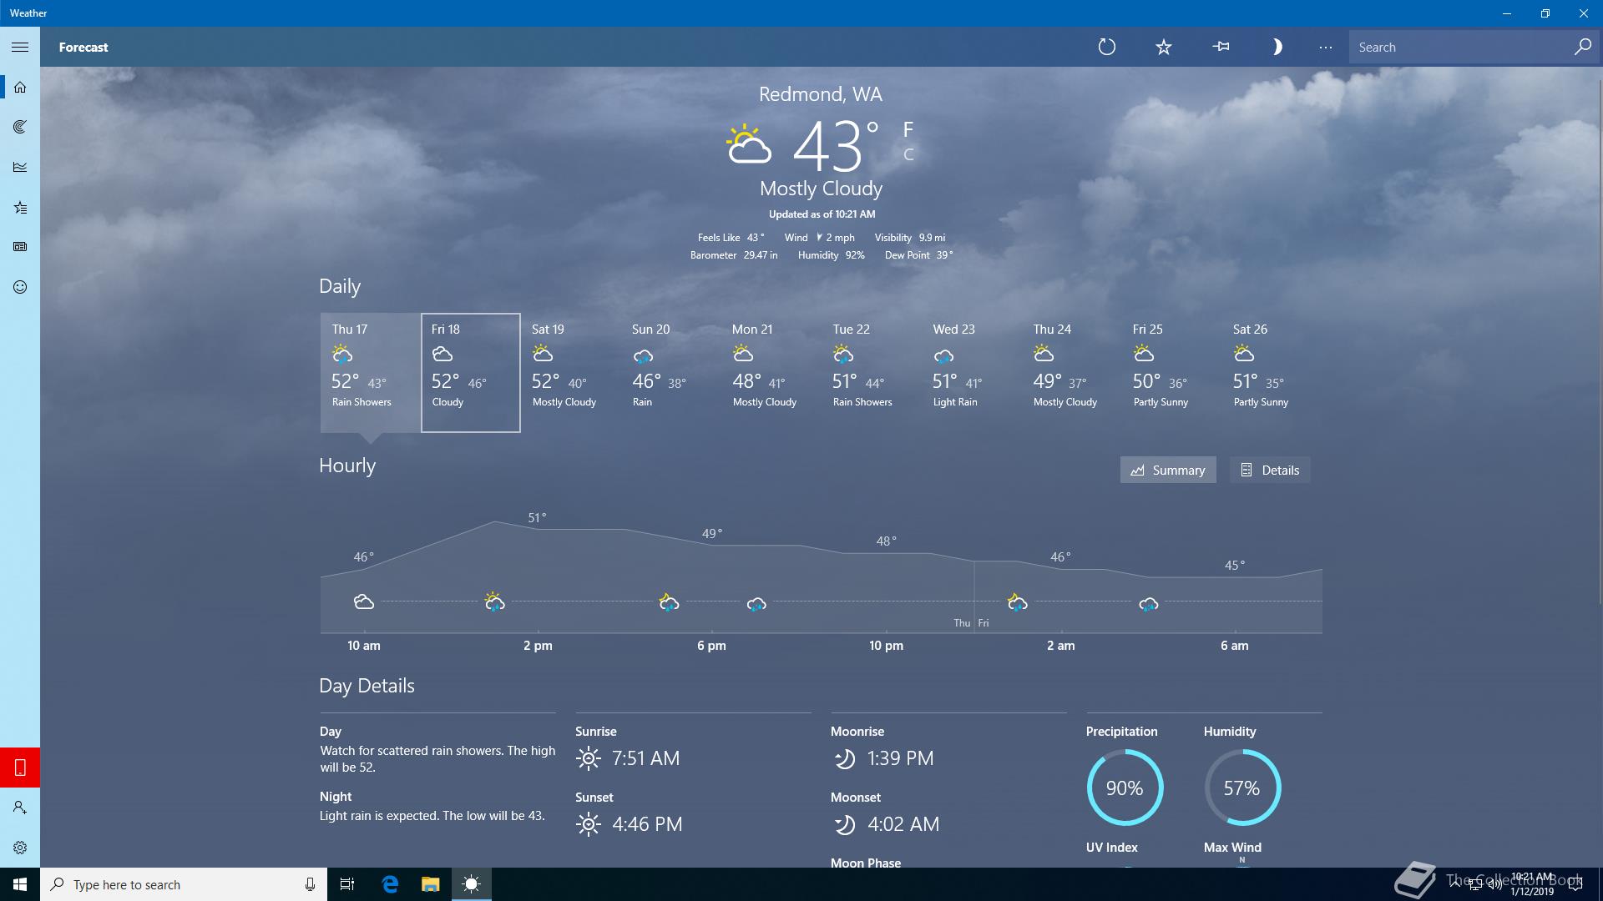Click the 10 am cloudy hourly icon
1603x901 pixels.
(364, 602)
